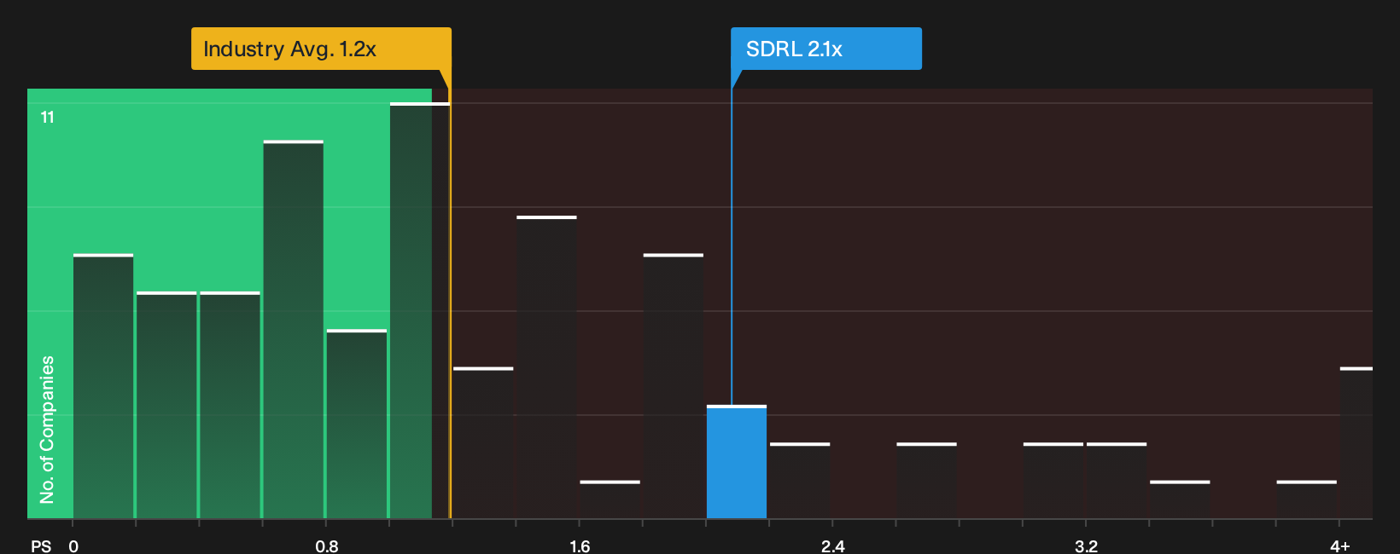Click the PS axis title
This screenshot has height=554, width=1400.
tap(41, 546)
